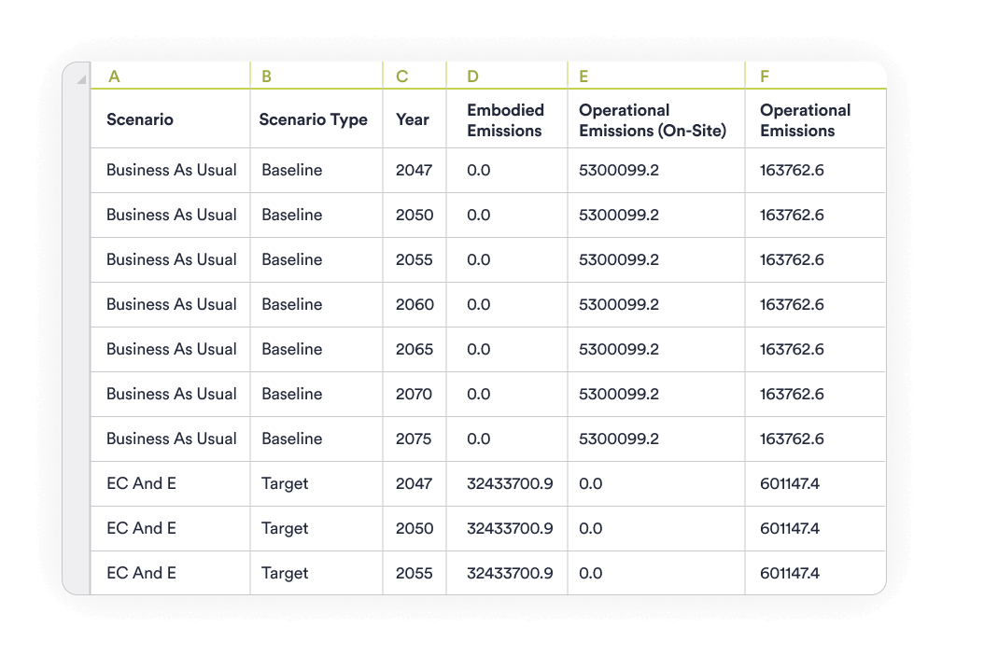This screenshot has width=984, height=655.
Task: Click 32433700.9 in the Target 2055 row
Action: click(506, 573)
